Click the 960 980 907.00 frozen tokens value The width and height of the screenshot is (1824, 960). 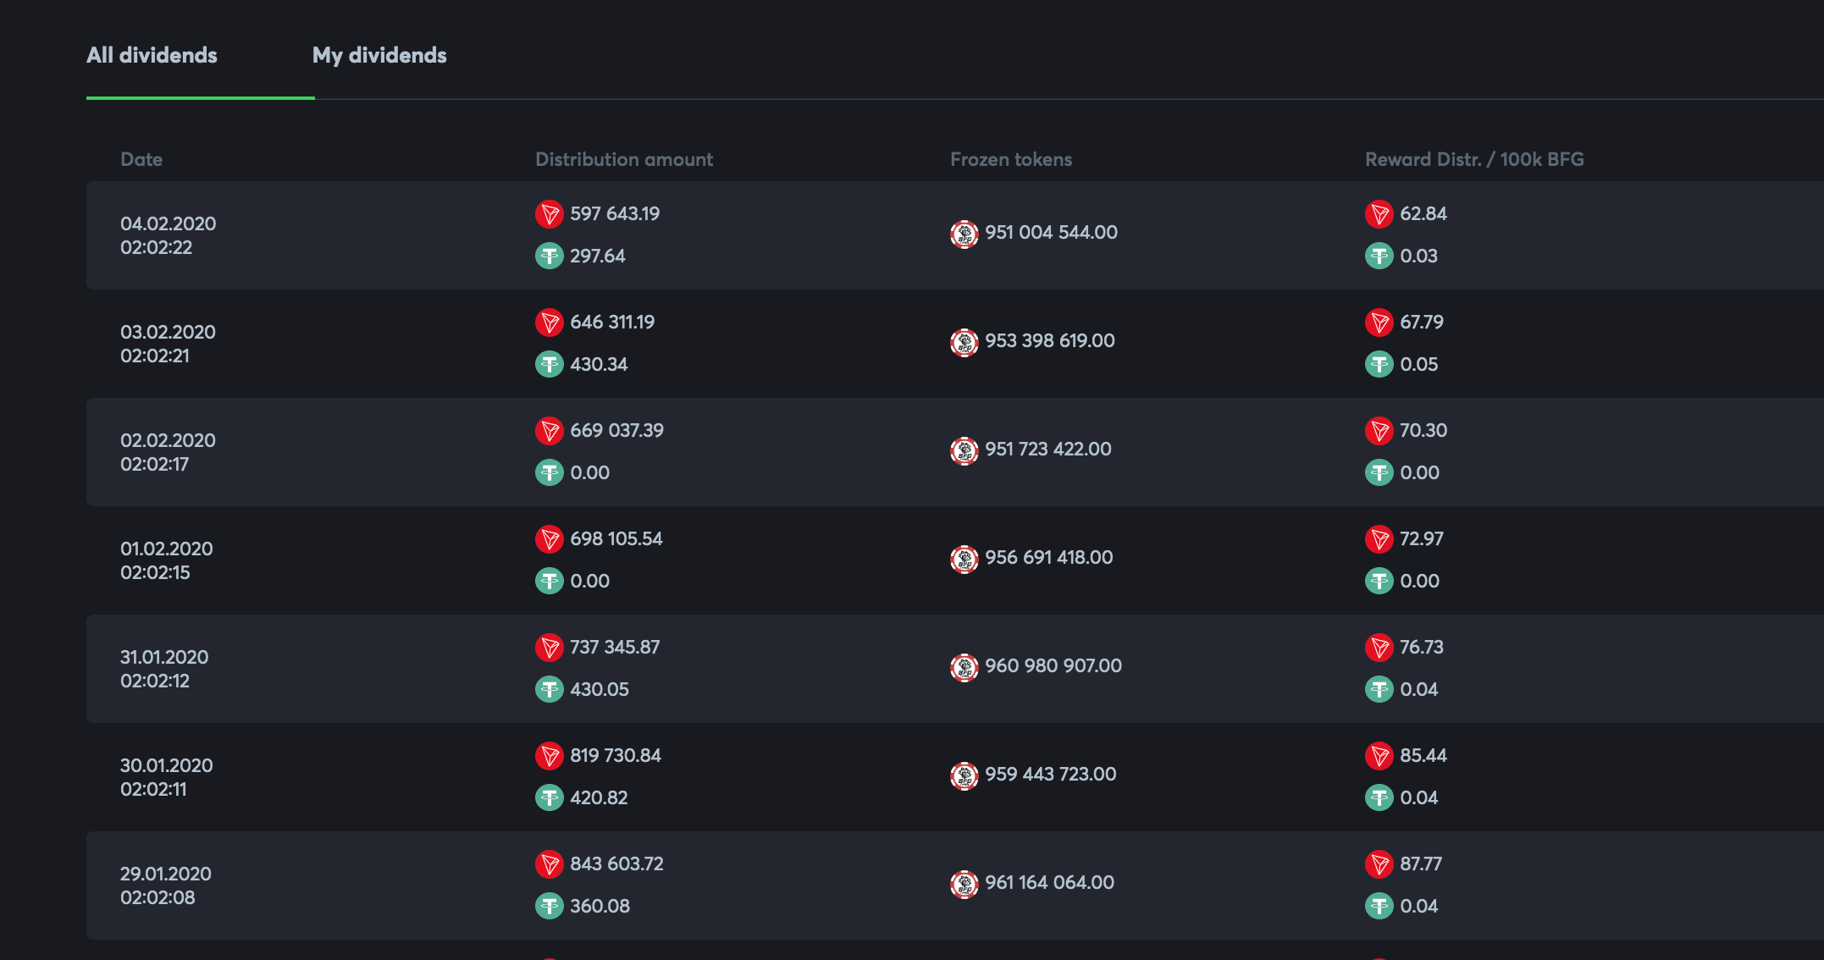pos(1053,666)
